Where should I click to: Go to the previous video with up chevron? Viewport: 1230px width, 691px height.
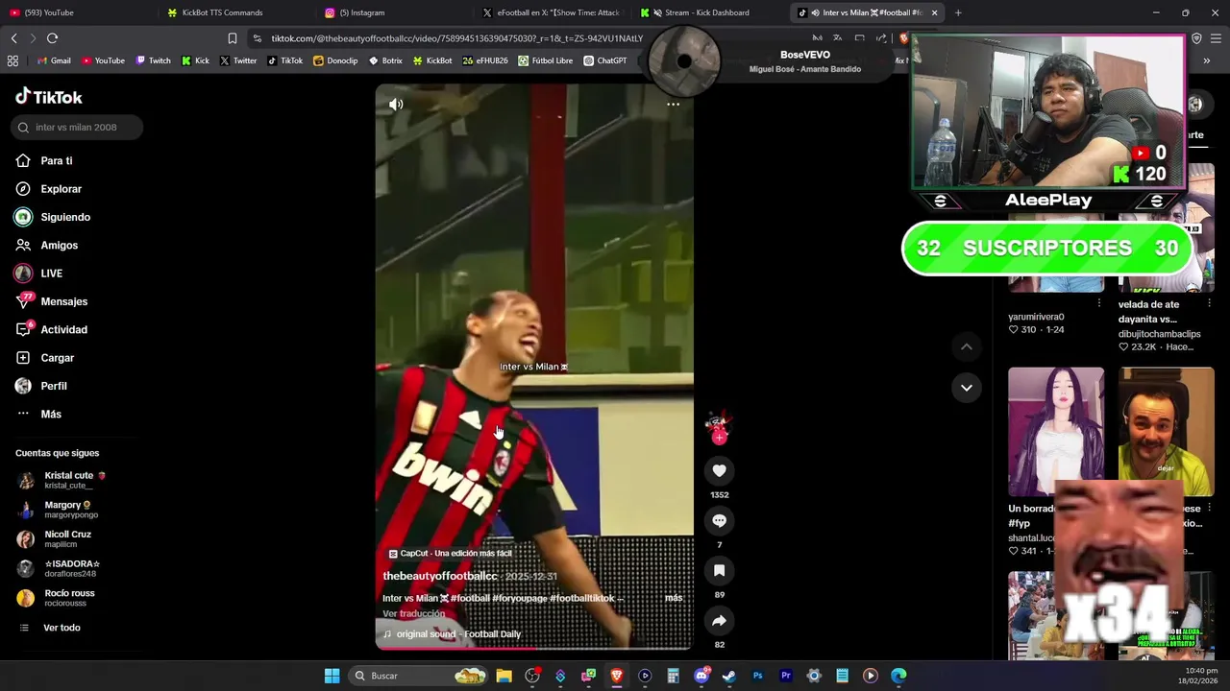(x=966, y=346)
